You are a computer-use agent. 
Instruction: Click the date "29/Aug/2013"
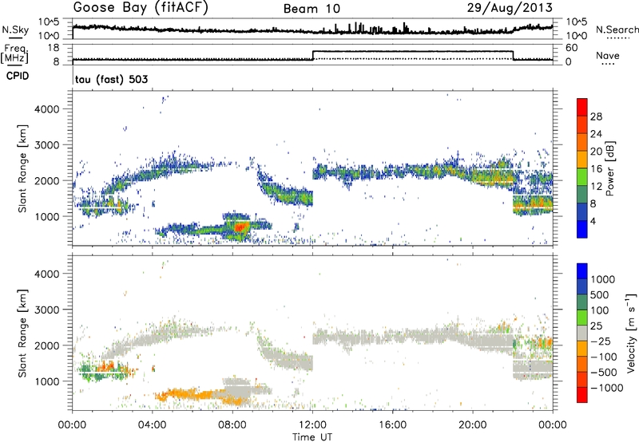[510, 8]
